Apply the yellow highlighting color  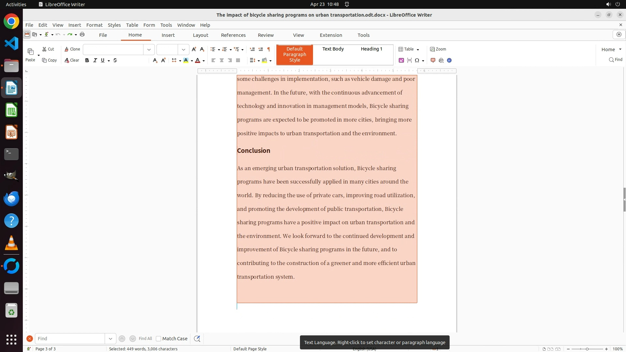[x=186, y=60]
